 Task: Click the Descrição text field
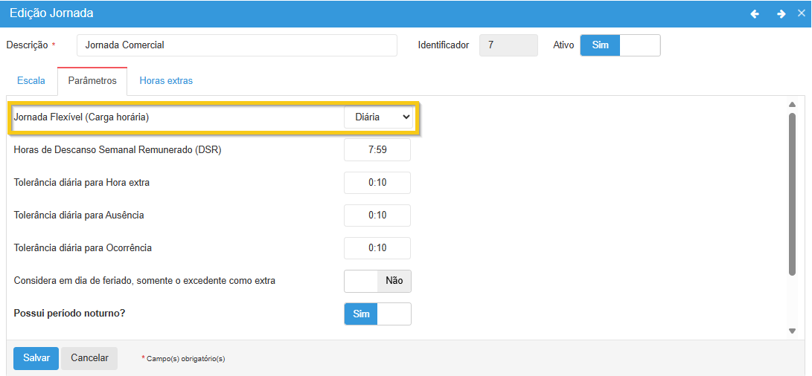(x=237, y=45)
